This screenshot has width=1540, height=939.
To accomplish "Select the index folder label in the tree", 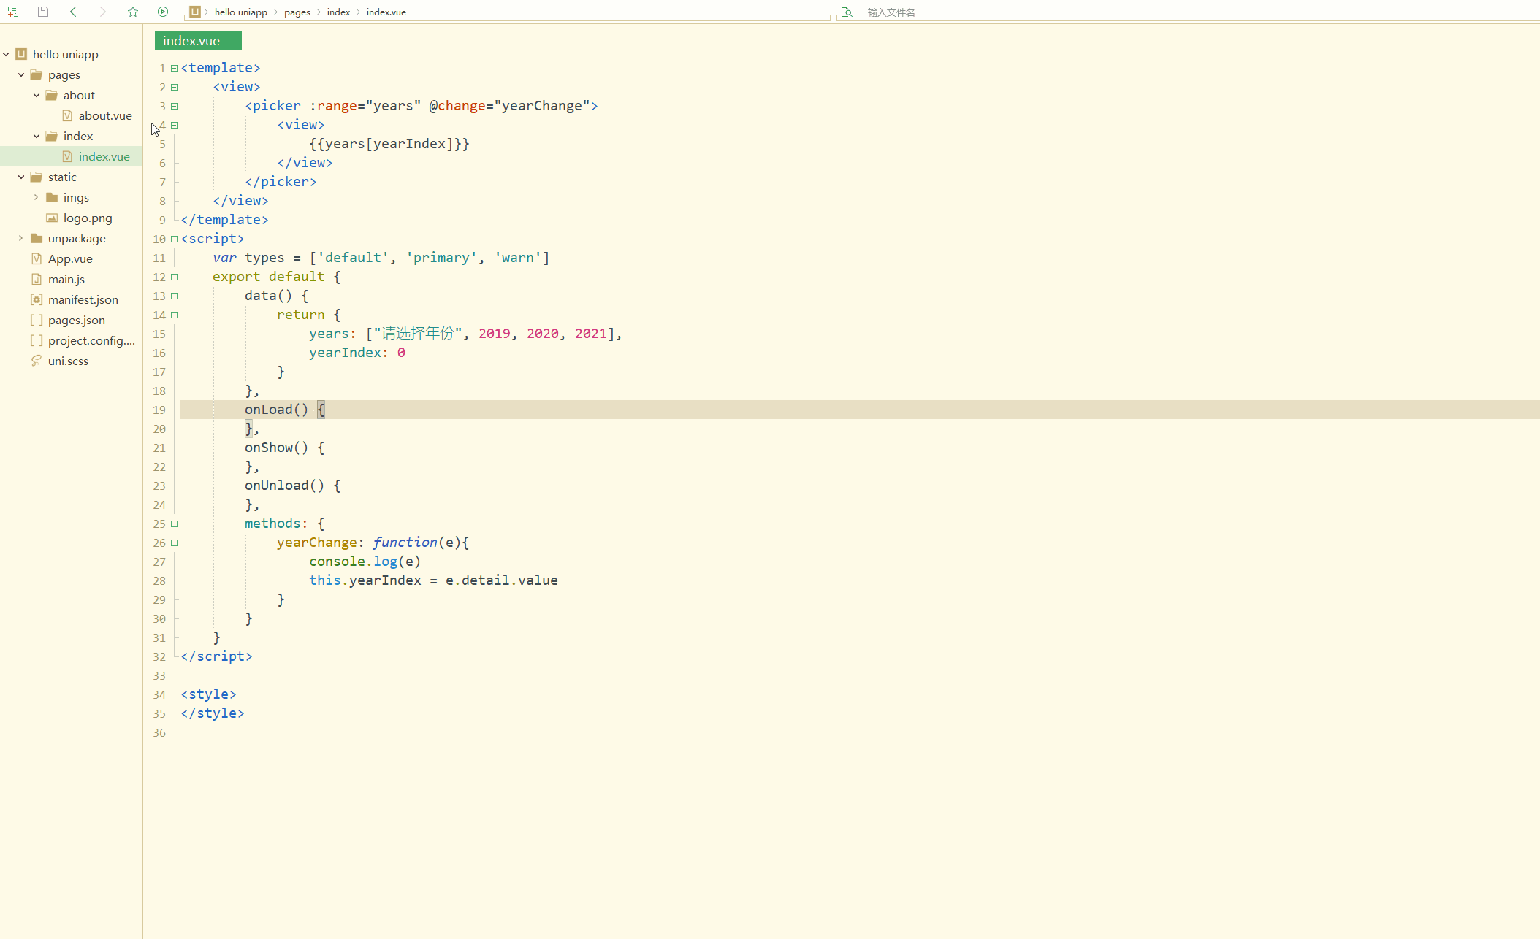I will 78,136.
